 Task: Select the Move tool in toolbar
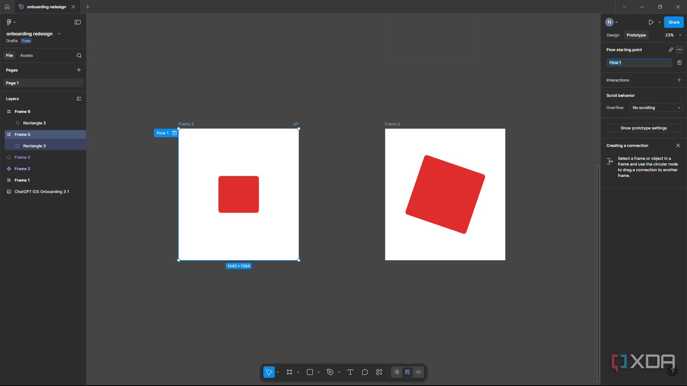(x=269, y=372)
